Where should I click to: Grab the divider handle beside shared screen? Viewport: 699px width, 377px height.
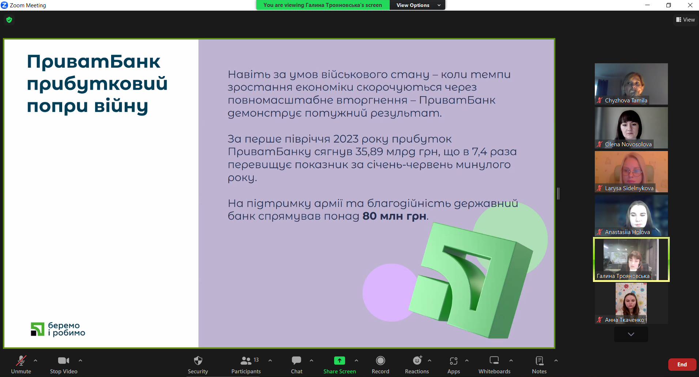558,193
